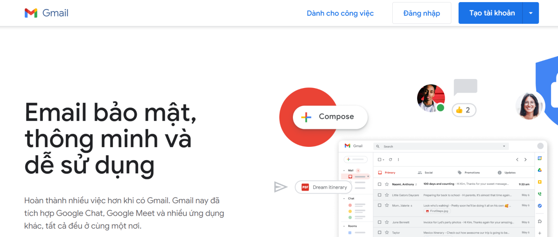Open the select-all dropdown caret
This screenshot has width=558, height=237.
click(383, 160)
